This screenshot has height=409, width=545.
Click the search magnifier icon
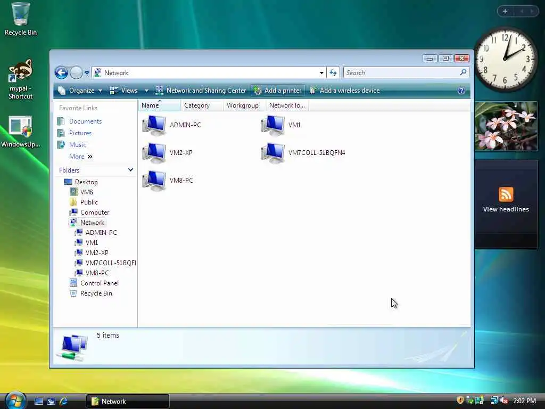tap(463, 72)
